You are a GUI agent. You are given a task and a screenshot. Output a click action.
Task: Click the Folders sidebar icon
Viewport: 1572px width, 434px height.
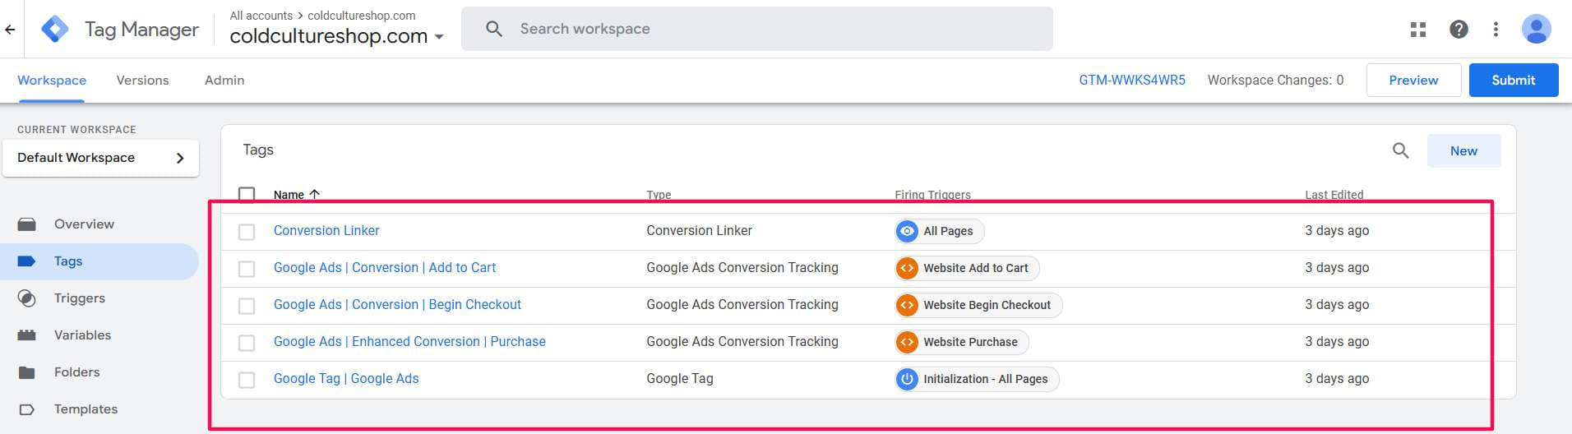pyautogui.click(x=27, y=372)
